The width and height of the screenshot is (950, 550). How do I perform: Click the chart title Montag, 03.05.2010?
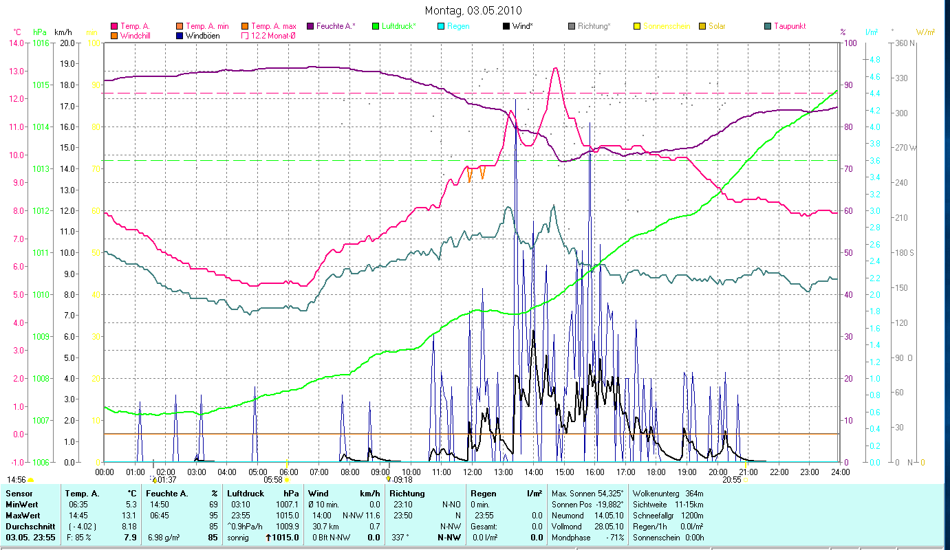473,10
